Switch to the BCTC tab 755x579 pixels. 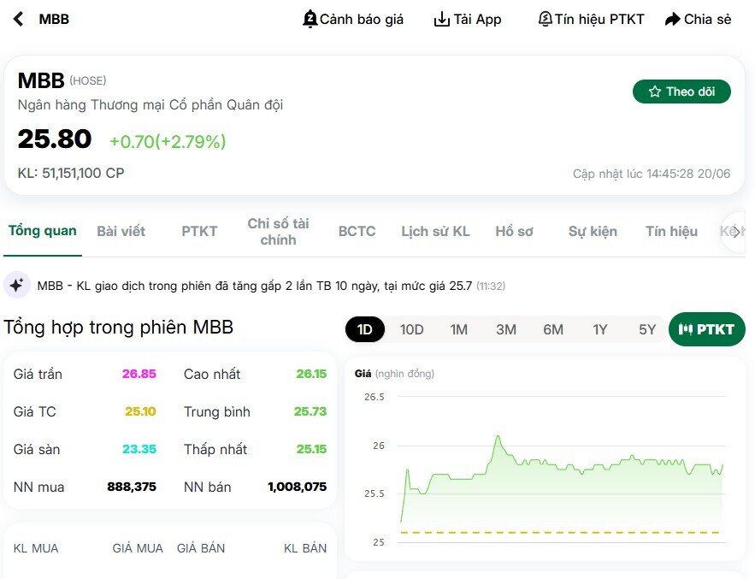coord(357,231)
